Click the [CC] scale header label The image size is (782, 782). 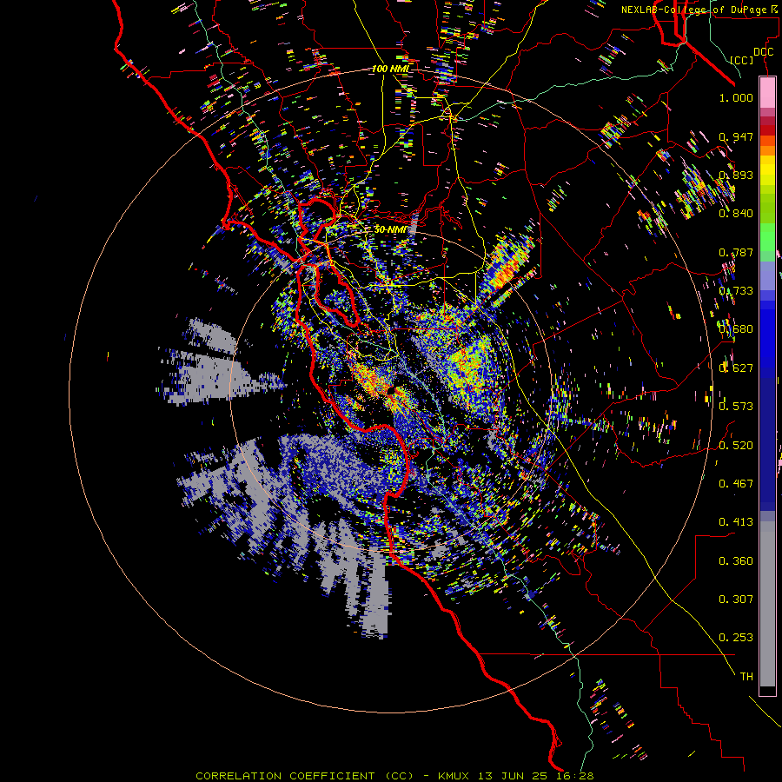click(x=742, y=60)
